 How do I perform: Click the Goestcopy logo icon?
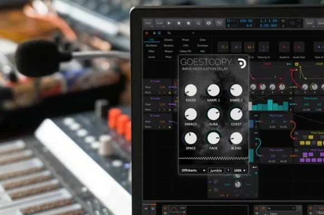pyautogui.click(x=242, y=63)
